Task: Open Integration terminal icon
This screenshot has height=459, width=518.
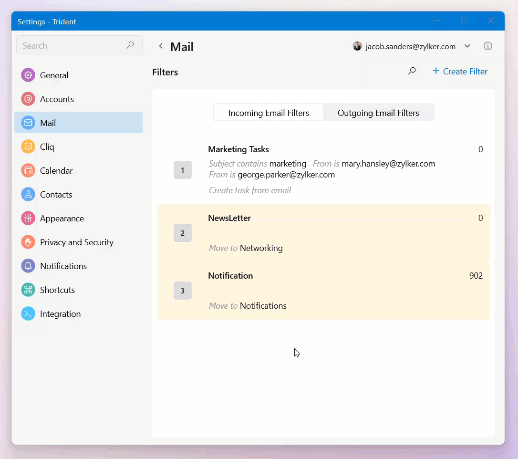Action: (x=28, y=313)
